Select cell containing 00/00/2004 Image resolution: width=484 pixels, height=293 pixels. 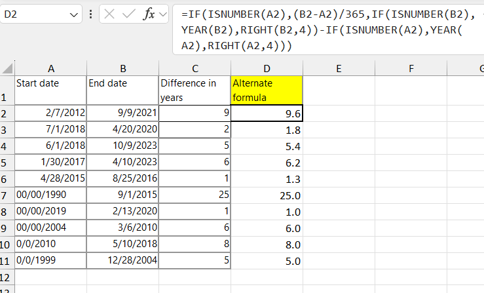[50, 228]
